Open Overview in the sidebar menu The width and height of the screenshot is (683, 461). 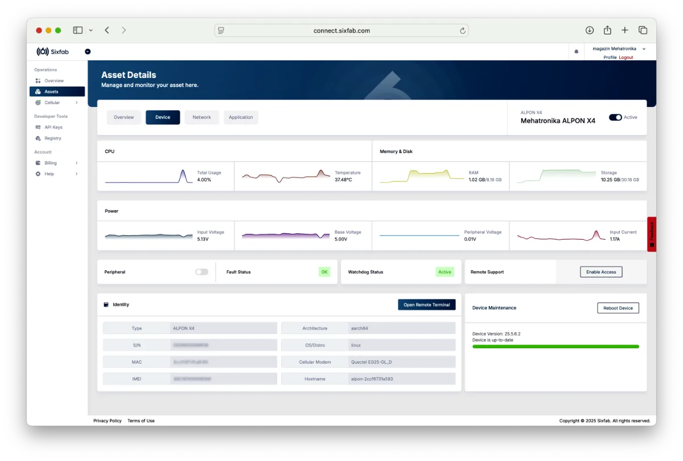click(x=57, y=81)
